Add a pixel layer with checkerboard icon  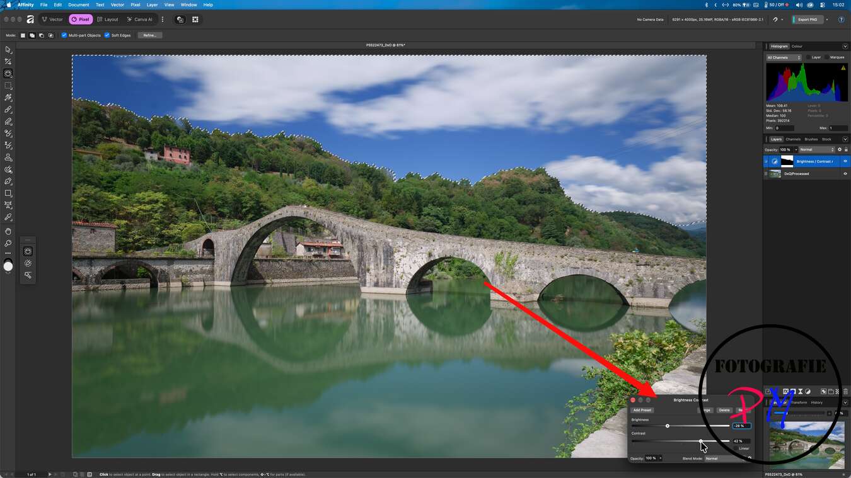pos(838,392)
